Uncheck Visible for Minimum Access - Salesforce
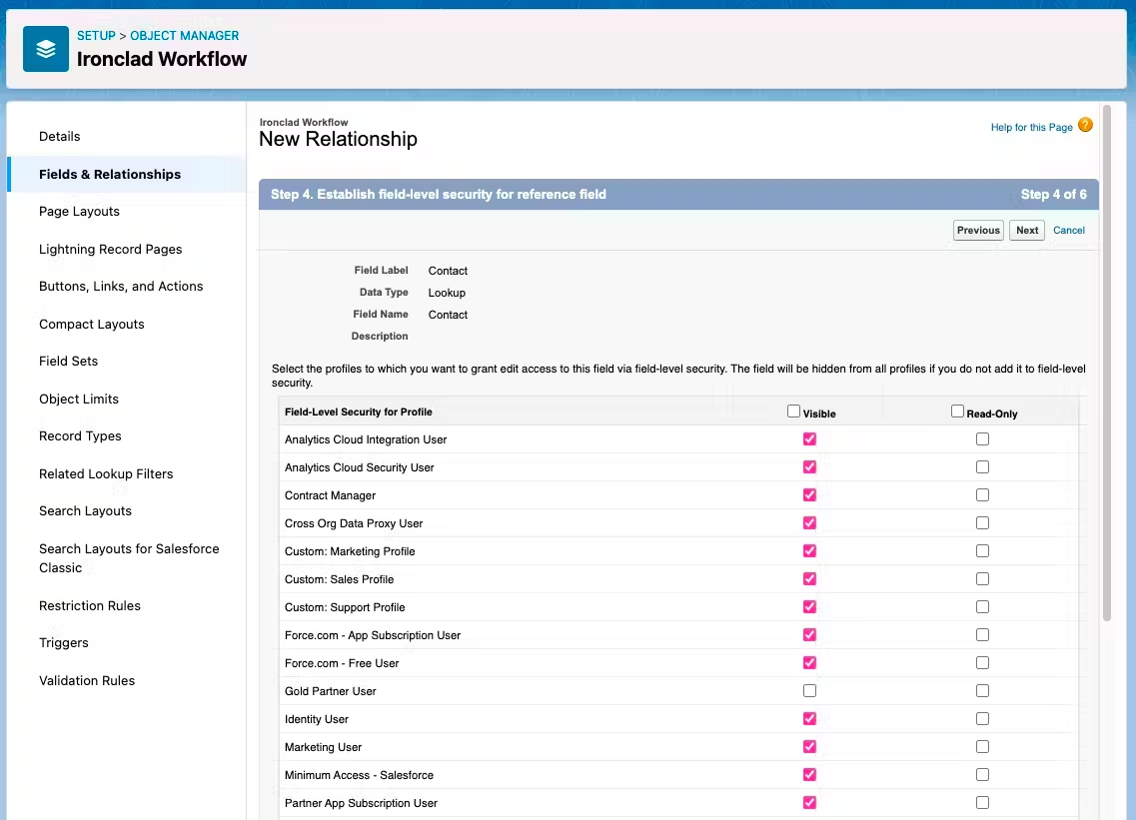The height and width of the screenshot is (820, 1136). click(809, 774)
